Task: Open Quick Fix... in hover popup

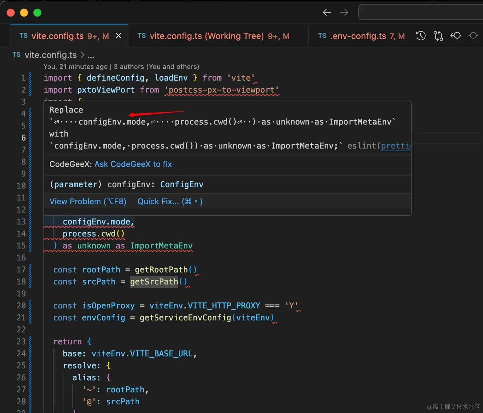Action: (x=170, y=202)
